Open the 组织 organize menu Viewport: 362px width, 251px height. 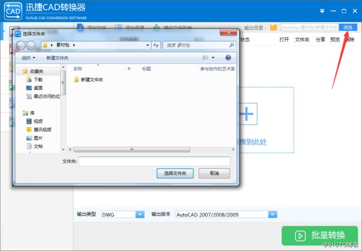tap(28, 58)
